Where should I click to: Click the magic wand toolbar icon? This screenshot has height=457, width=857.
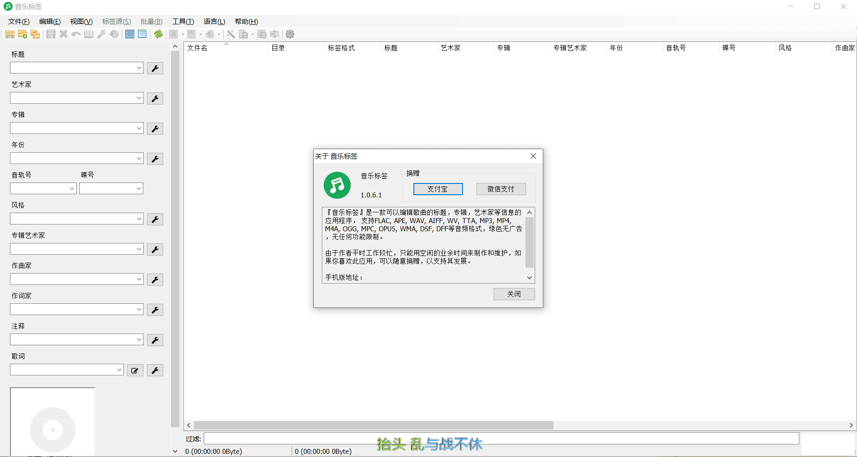tap(231, 34)
